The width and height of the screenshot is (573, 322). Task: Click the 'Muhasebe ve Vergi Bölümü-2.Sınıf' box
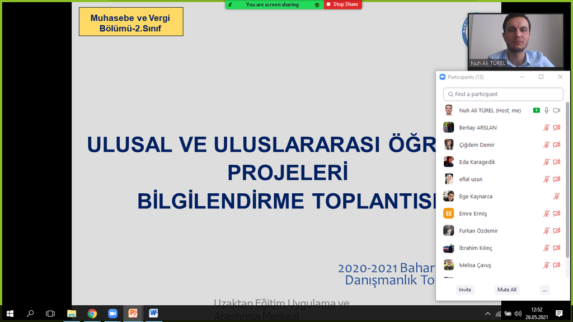click(x=131, y=22)
